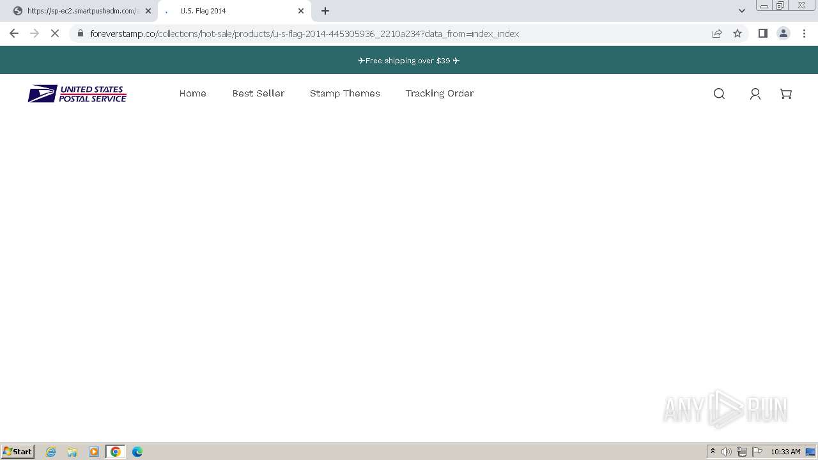Expand the tab search dropdown arrow
The height and width of the screenshot is (460, 818).
[742, 11]
